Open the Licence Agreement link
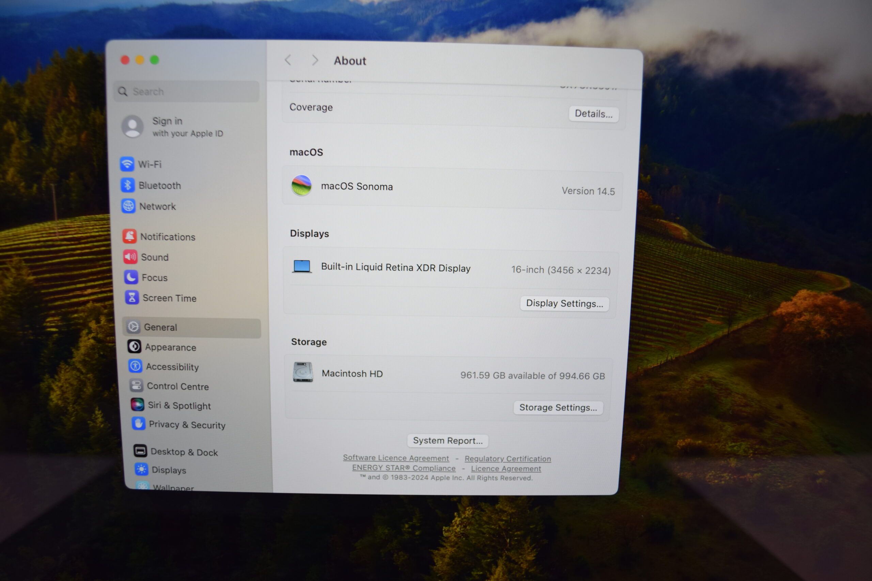 [506, 469]
